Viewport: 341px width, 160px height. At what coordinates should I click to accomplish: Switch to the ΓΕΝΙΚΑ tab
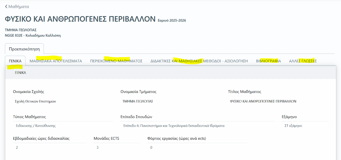click(x=15, y=61)
